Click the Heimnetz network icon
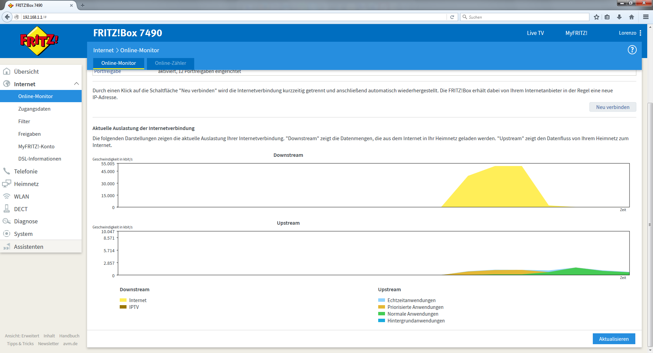This screenshot has height=353, width=653. click(x=6, y=184)
